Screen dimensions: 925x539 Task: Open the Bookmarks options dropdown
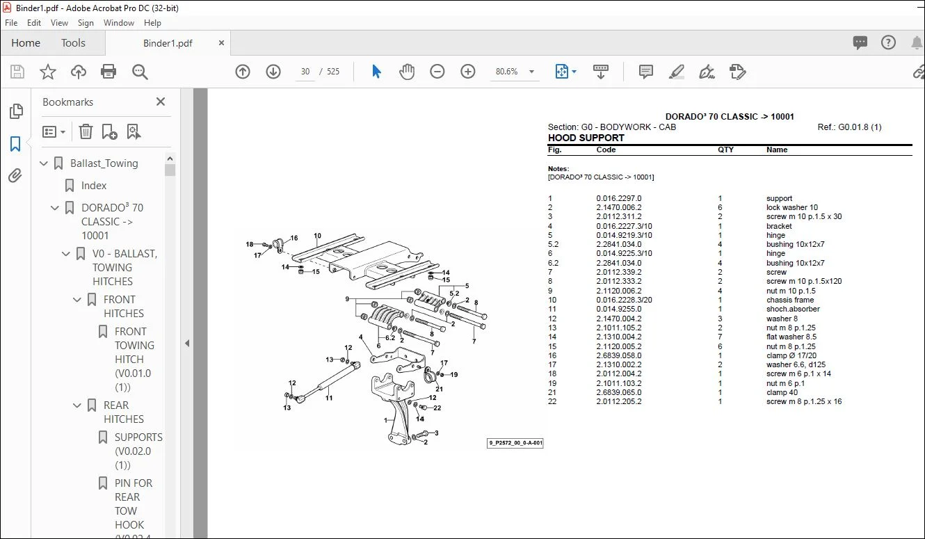click(x=54, y=131)
